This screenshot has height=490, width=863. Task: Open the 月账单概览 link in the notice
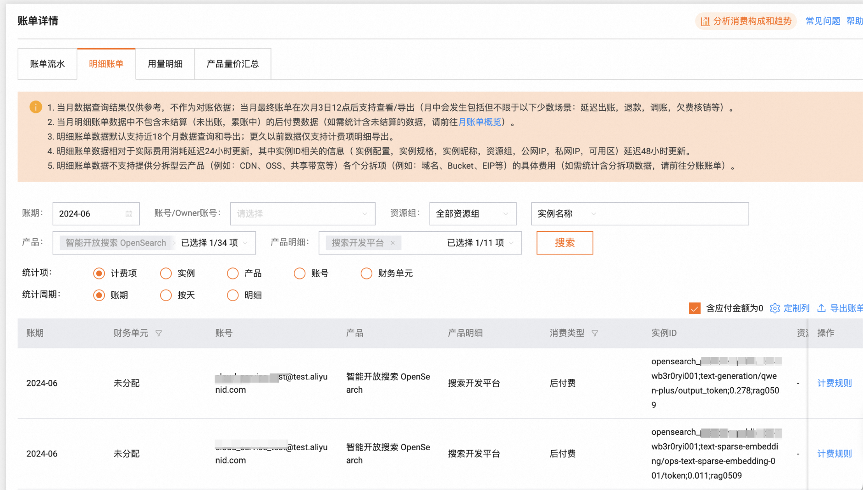(x=480, y=122)
